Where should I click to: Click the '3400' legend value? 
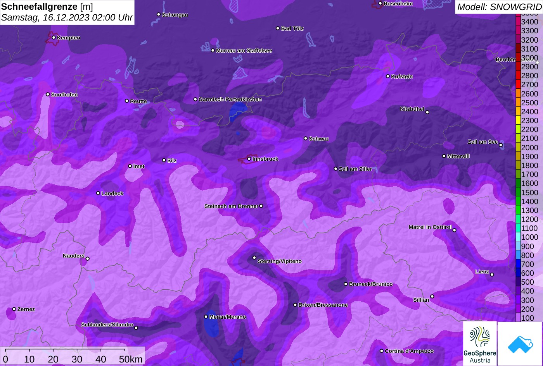click(x=529, y=22)
